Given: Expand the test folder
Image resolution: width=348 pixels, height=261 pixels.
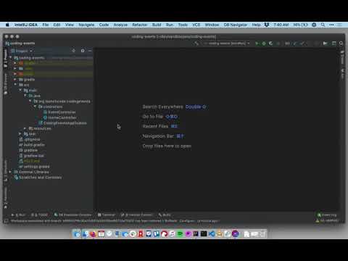Looking at the screenshot, I should tap(20, 134).
